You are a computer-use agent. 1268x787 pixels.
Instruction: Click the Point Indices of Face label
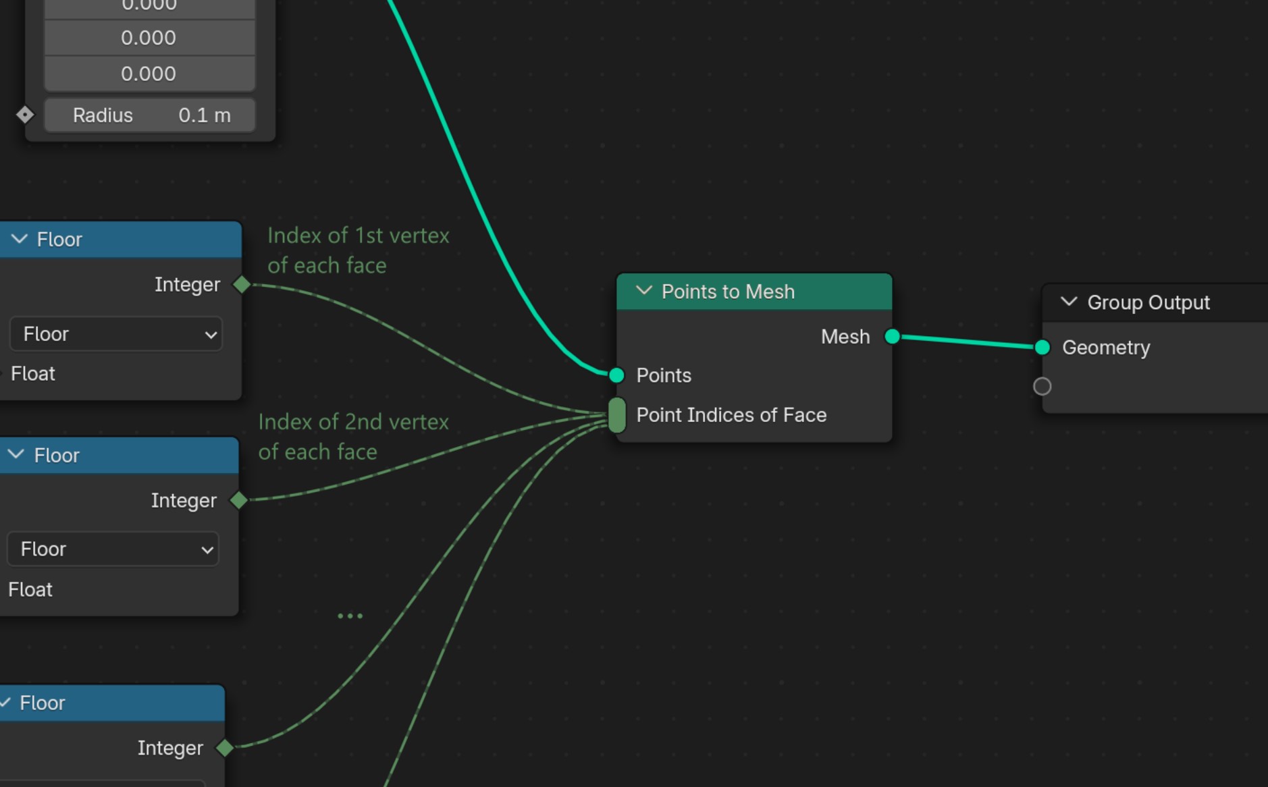tap(731, 415)
